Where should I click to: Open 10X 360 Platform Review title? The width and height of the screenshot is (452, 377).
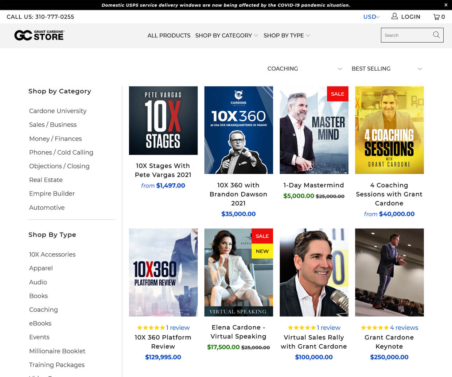tap(163, 342)
